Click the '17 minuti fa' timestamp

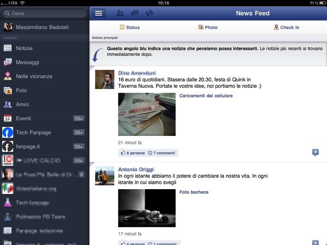(x=130, y=234)
